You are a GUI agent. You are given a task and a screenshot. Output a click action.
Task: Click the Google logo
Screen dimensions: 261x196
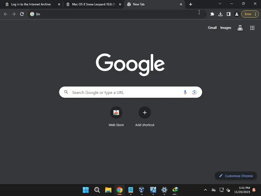point(130,65)
